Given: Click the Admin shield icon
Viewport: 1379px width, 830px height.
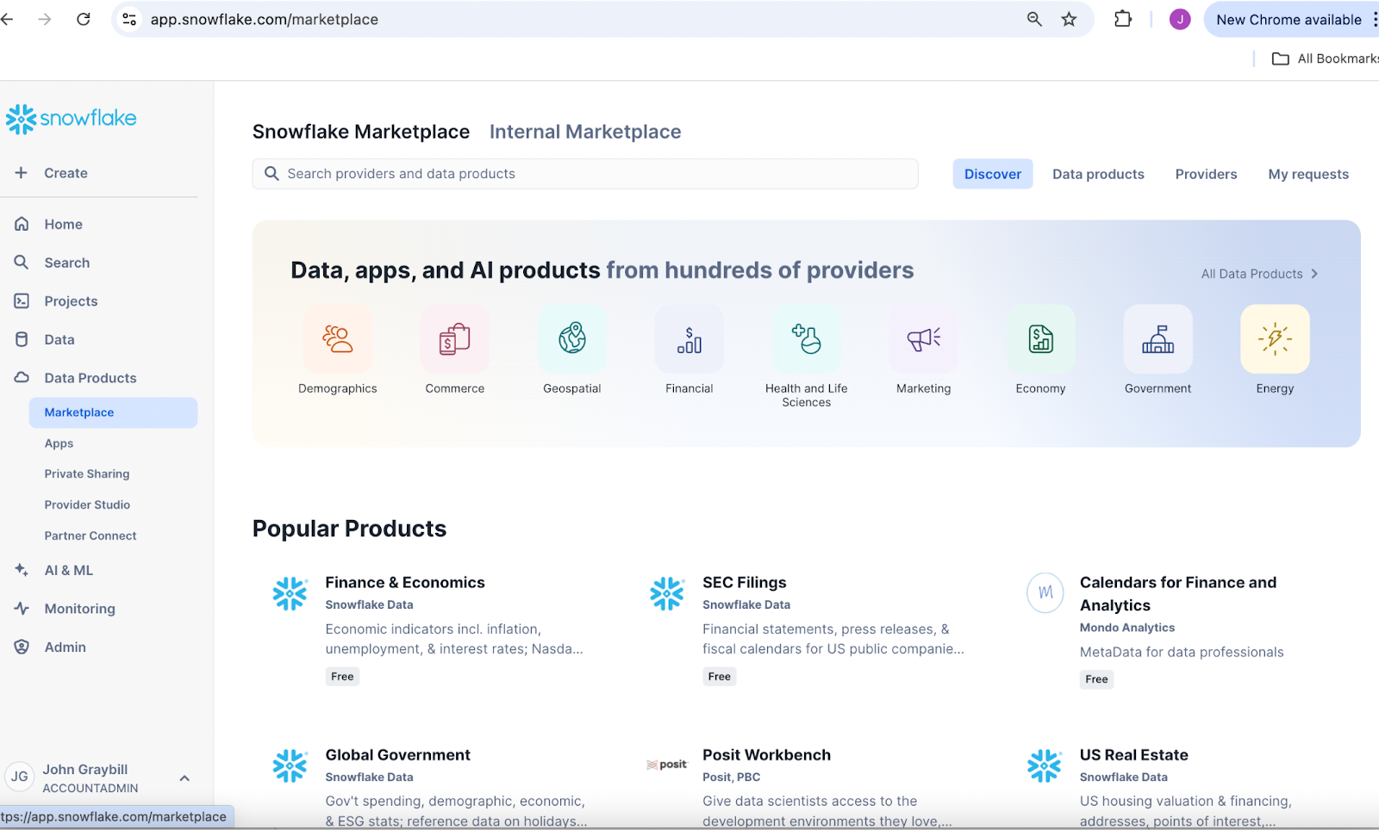Looking at the screenshot, I should click(22, 647).
